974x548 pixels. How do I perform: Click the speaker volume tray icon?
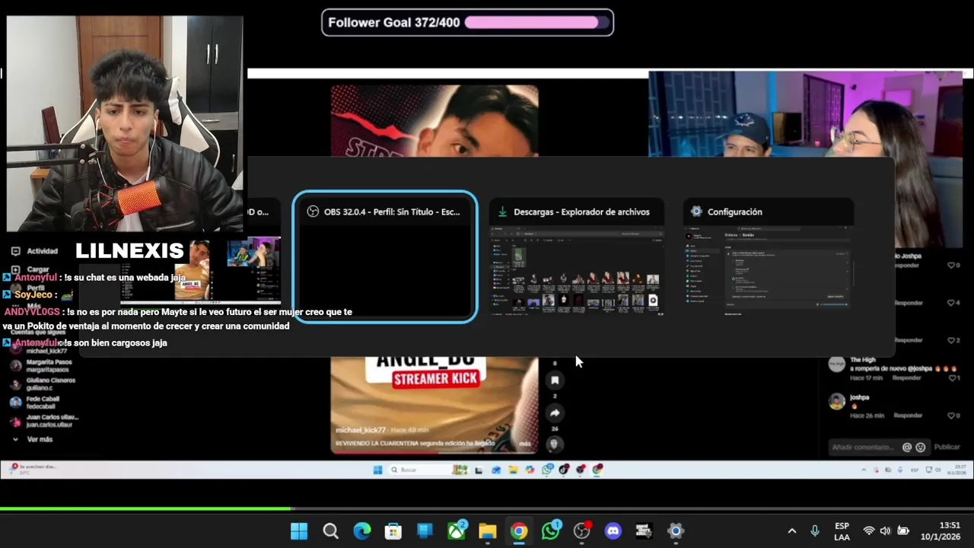(x=886, y=531)
